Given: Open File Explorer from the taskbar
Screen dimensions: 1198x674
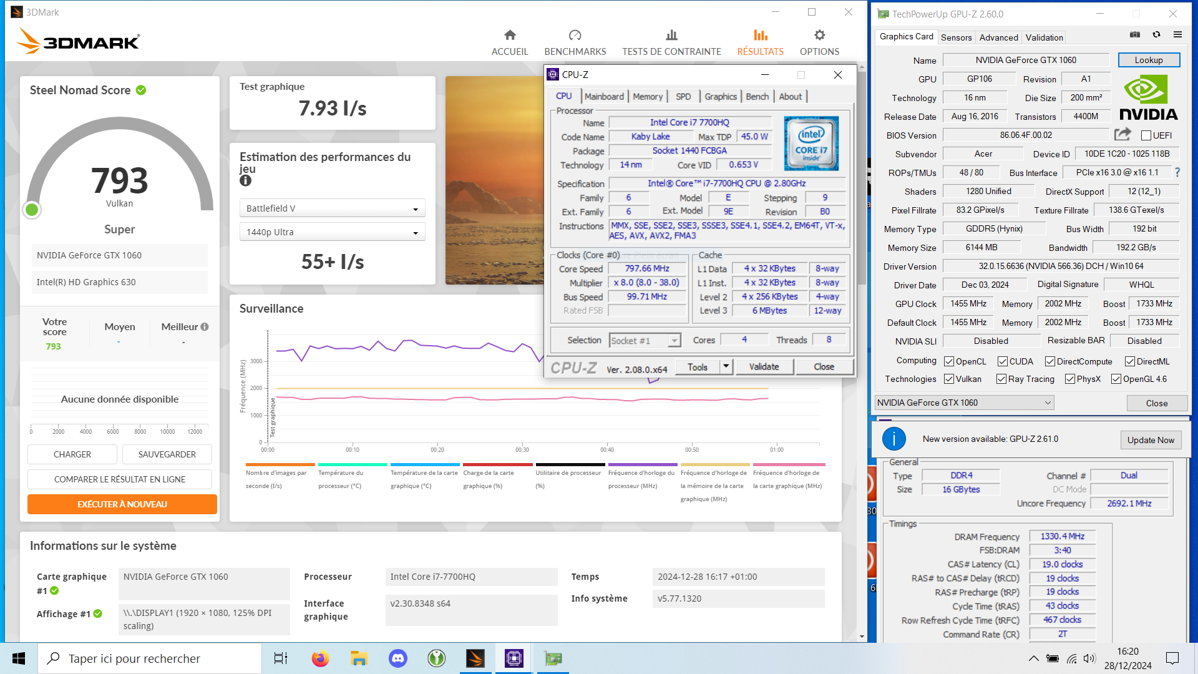Looking at the screenshot, I should click(x=359, y=658).
